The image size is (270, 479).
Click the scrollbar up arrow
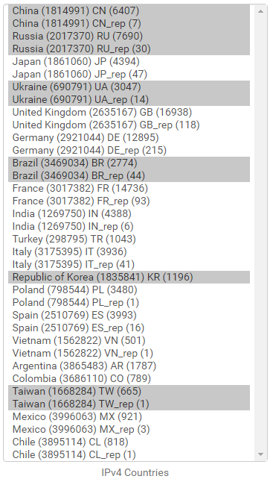click(x=260, y=11)
